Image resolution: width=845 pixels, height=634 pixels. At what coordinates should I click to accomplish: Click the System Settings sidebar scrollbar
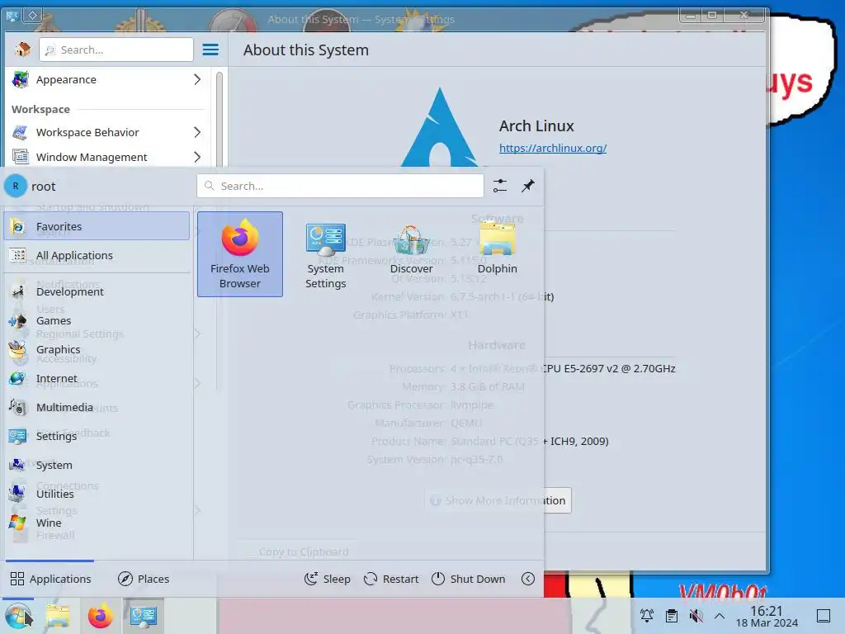point(220,119)
